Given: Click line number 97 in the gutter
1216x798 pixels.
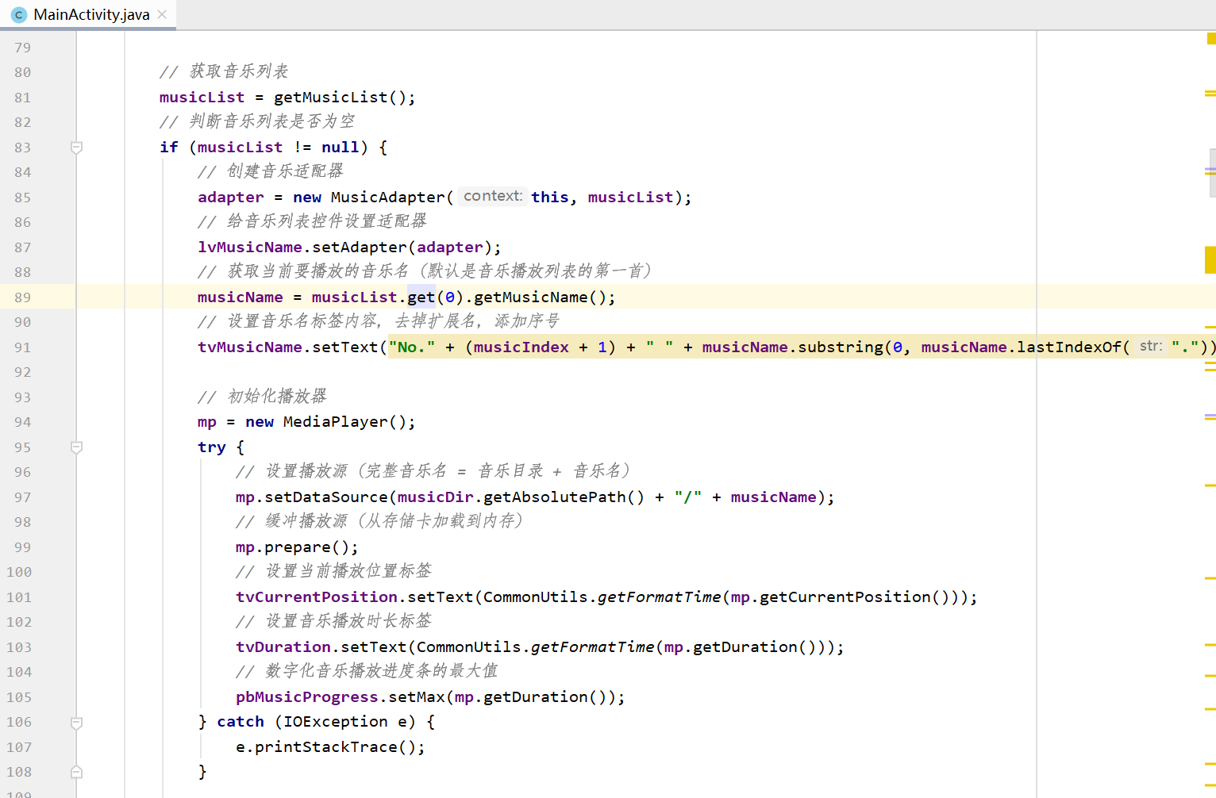Looking at the screenshot, I should point(22,497).
